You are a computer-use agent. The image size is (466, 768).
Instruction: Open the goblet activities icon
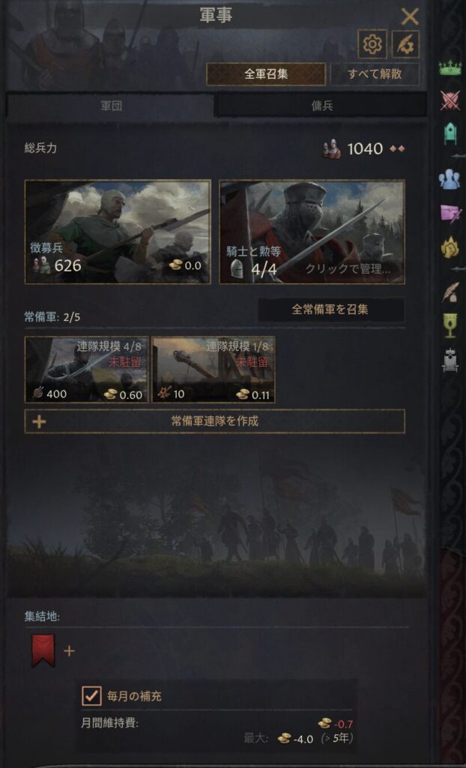[450, 325]
